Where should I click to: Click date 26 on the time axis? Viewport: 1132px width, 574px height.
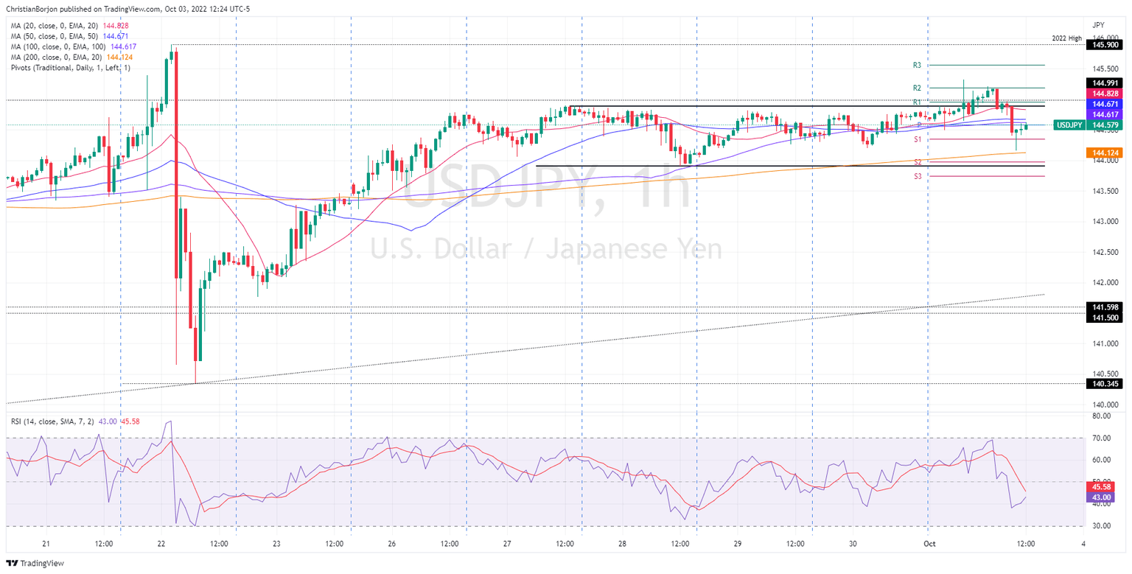tap(391, 544)
